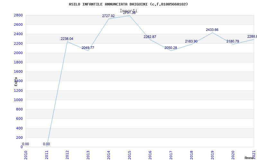The height and width of the screenshot is (161, 257).
Task: Select the 2238.04 data label
Action: coord(67,39)
